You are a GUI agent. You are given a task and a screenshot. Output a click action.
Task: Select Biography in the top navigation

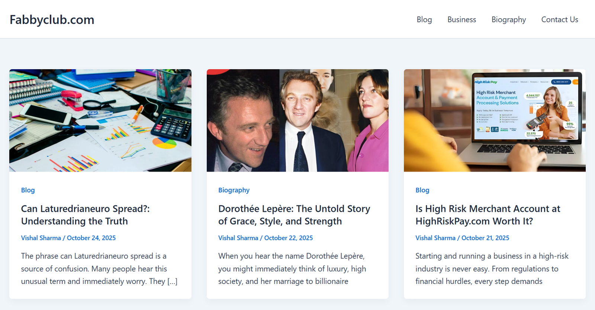pos(508,20)
